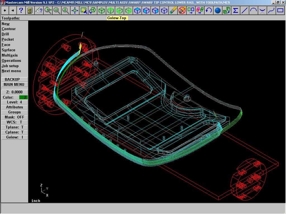This screenshot has height=214, width=286.
Task: Select the Spline curve tool icon
Action: (271, 11)
